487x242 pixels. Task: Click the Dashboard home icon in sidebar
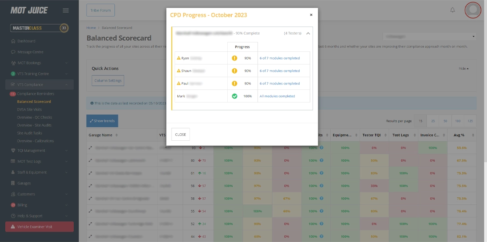[x=13, y=41]
